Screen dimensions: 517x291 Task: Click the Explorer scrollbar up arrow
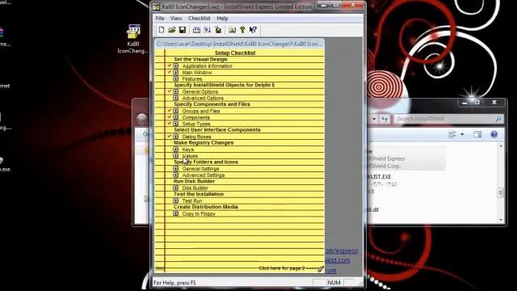coord(501,146)
